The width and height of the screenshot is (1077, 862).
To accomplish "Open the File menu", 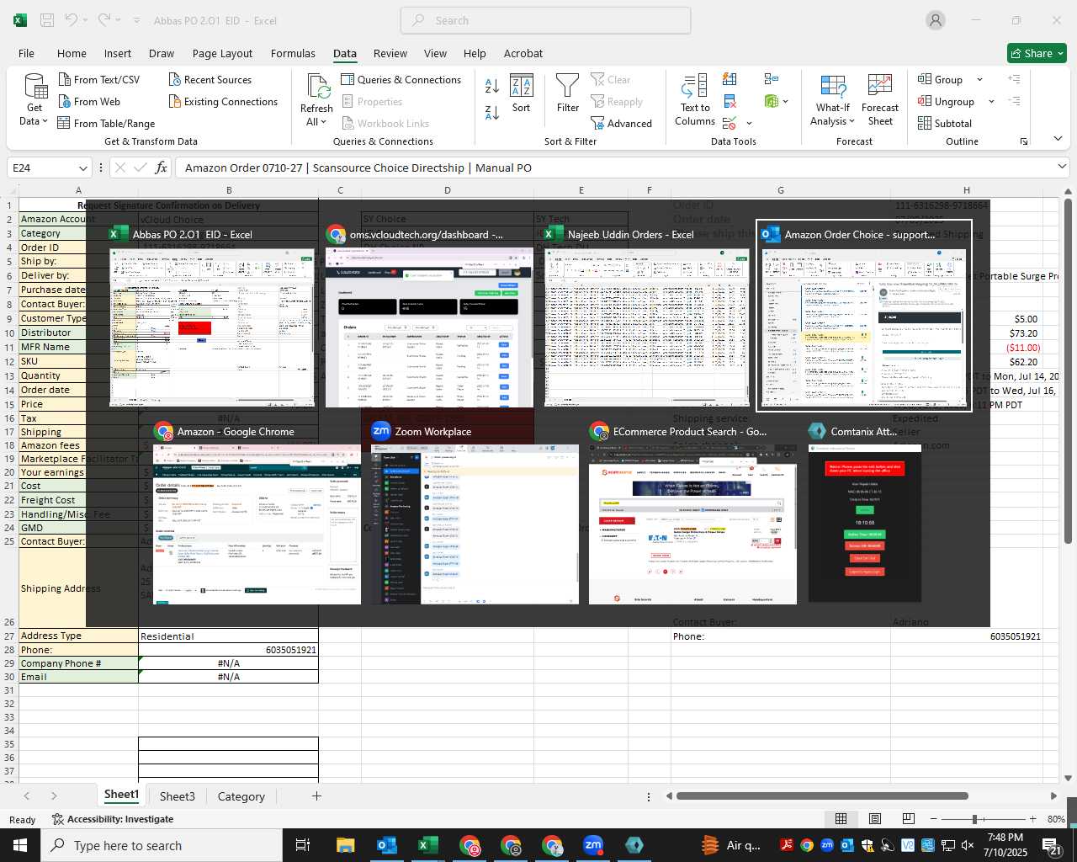I will pos(26,53).
